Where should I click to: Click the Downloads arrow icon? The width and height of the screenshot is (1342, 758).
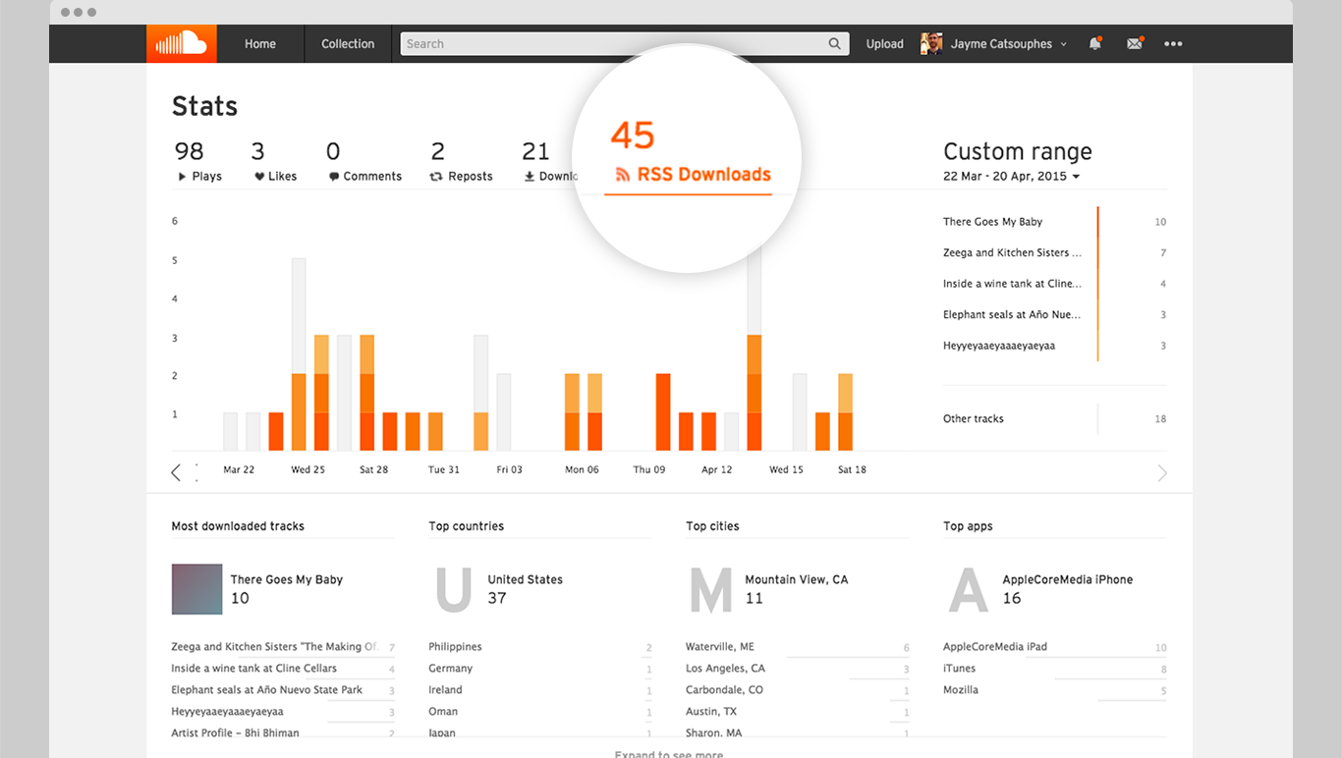pos(529,176)
